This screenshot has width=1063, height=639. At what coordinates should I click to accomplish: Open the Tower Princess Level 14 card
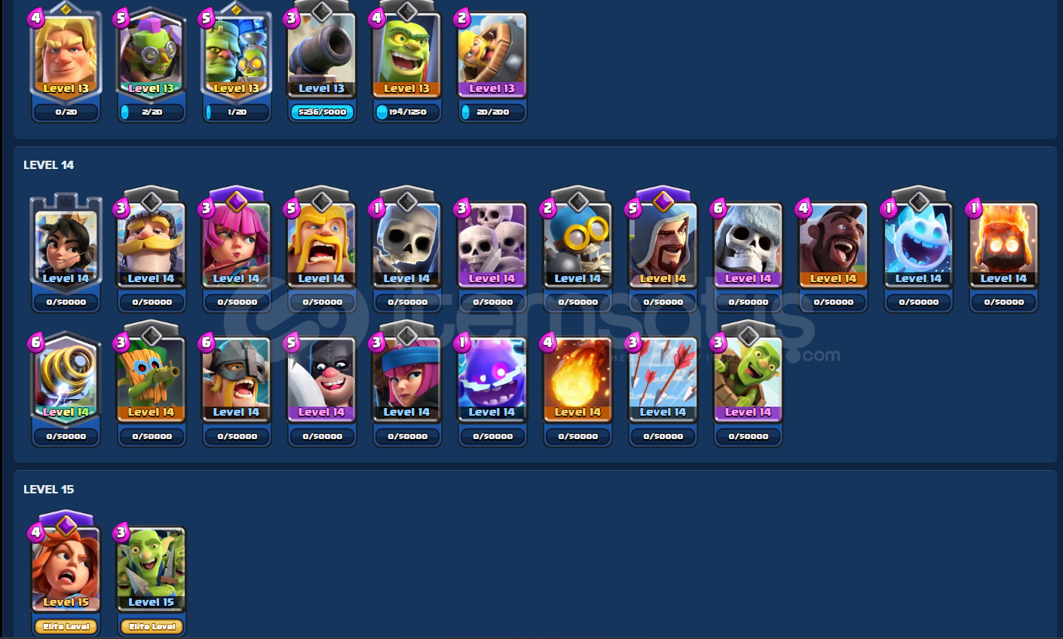66,241
